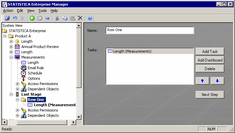
Task: Click the run play toolbar icon
Action: [23, 18]
